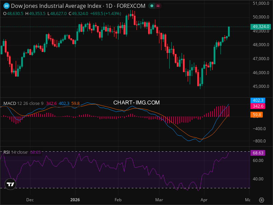Click the pink approximate data indicator icon
Screen dimensions: 273x205
[158, 6]
